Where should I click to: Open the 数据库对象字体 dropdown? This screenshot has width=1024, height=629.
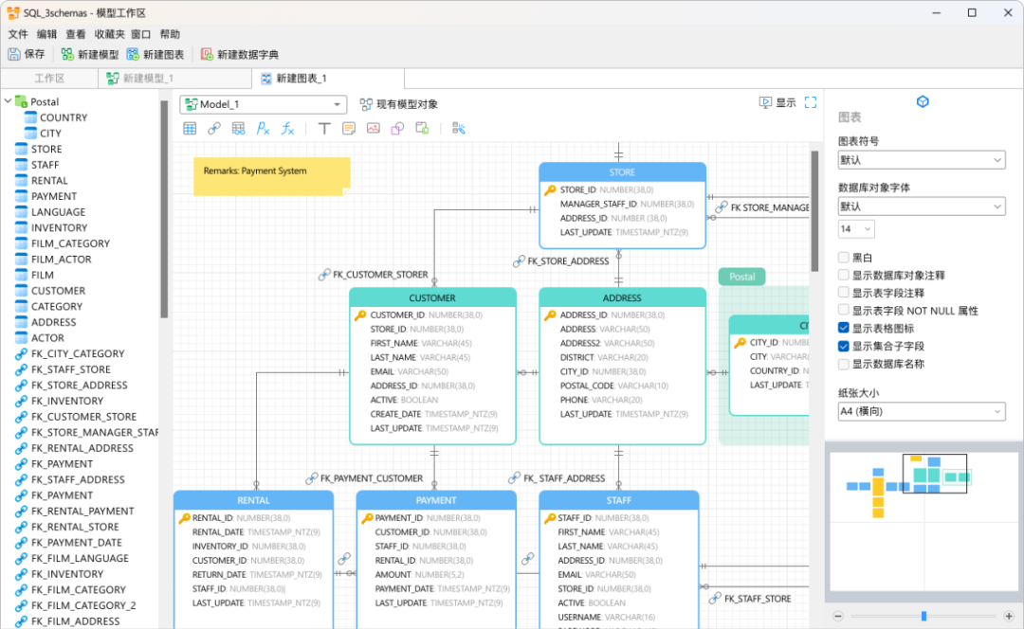pyautogui.click(x=922, y=207)
